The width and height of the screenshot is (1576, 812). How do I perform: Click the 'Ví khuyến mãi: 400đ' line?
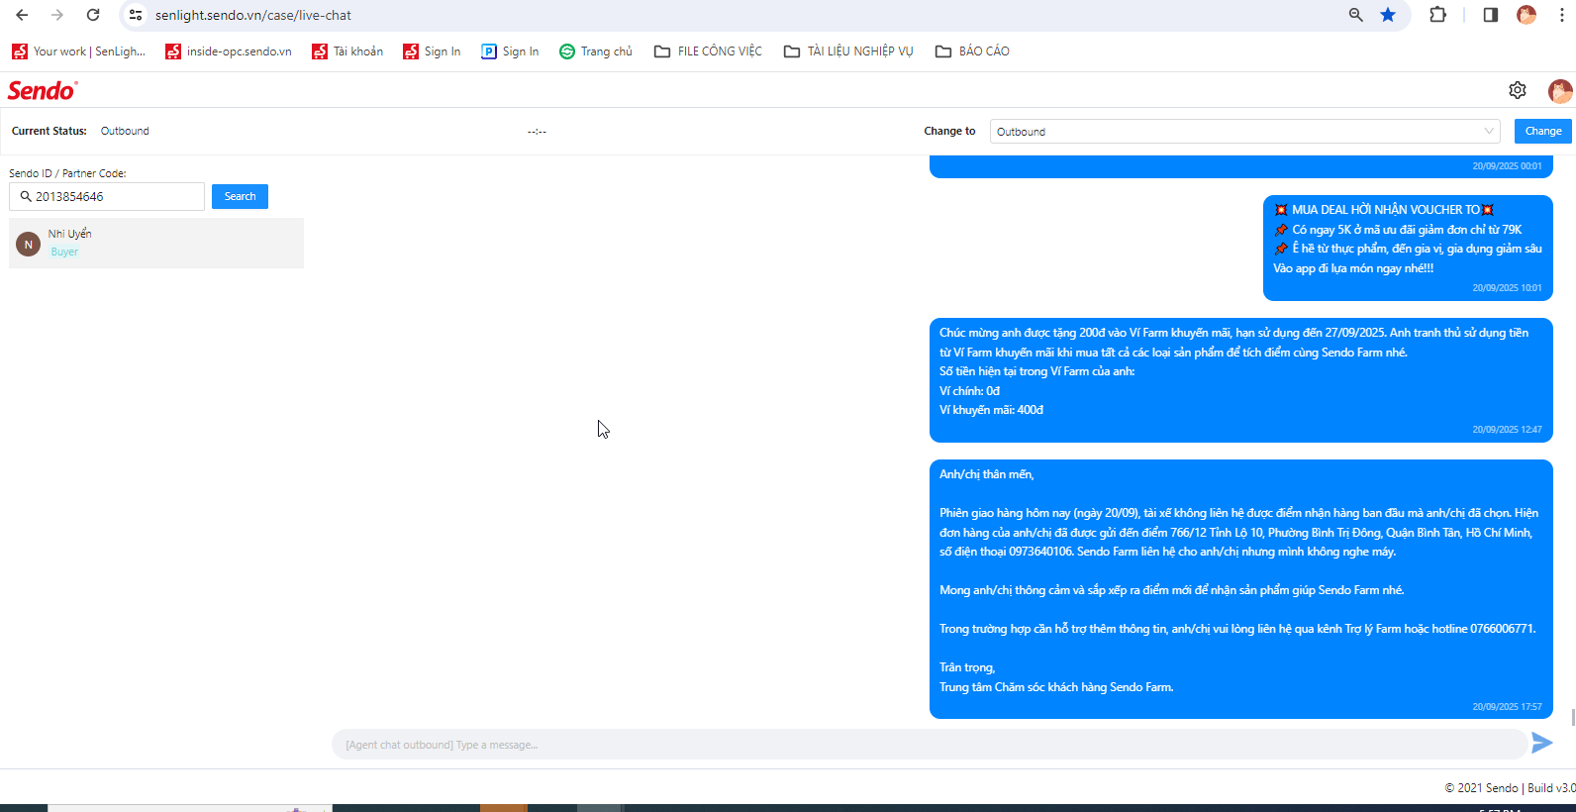coord(991,410)
